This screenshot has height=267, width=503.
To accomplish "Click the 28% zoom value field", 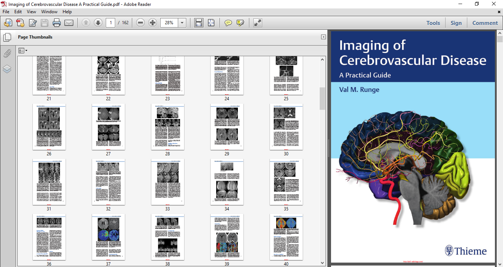I will pos(169,23).
